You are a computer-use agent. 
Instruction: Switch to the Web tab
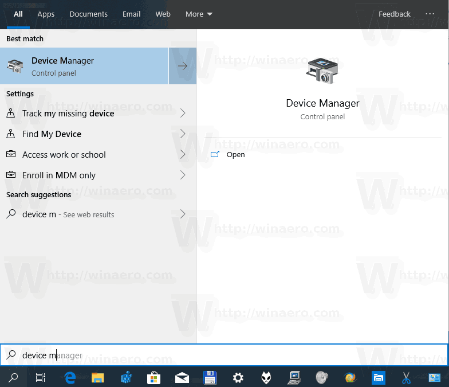coord(163,14)
